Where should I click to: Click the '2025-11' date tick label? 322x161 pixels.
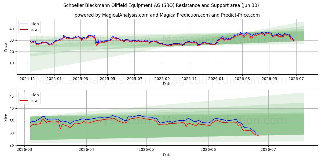(189, 79)
